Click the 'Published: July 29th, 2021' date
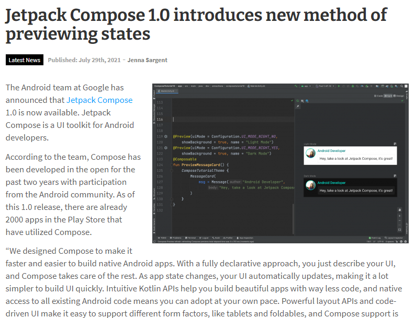The width and height of the screenshot is (415, 318). coord(84,60)
